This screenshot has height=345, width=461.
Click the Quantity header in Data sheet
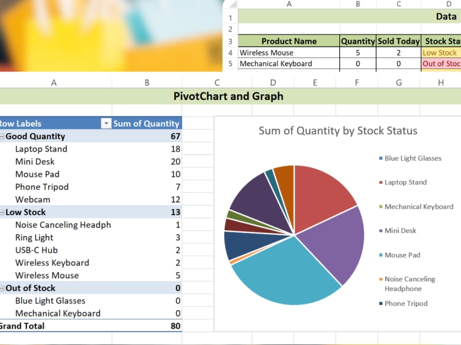tap(358, 41)
